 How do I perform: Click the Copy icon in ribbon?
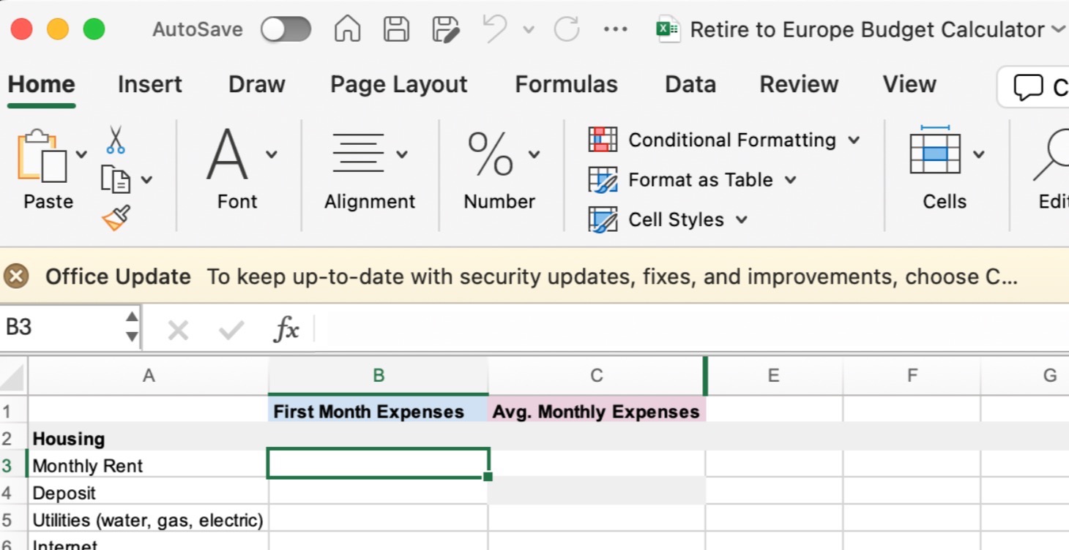(x=115, y=179)
